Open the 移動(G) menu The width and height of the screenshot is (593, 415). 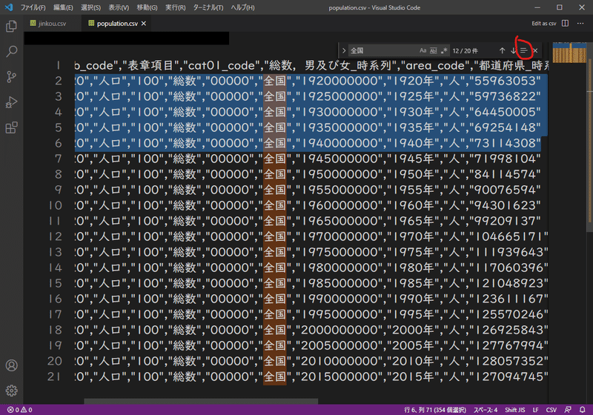pyautogui.click(x=147, y=7)
